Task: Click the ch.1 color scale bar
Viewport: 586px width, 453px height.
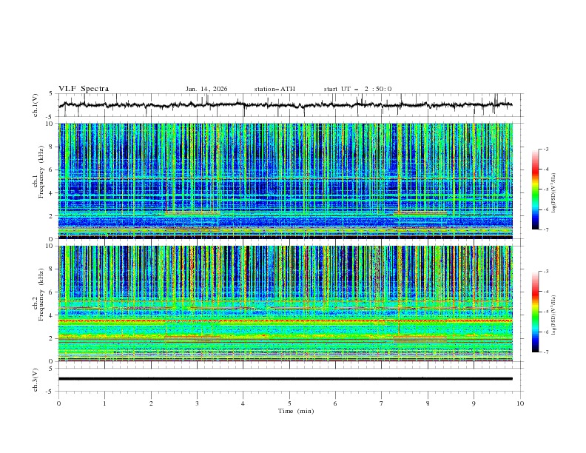Action: click(x=535, y=189)
